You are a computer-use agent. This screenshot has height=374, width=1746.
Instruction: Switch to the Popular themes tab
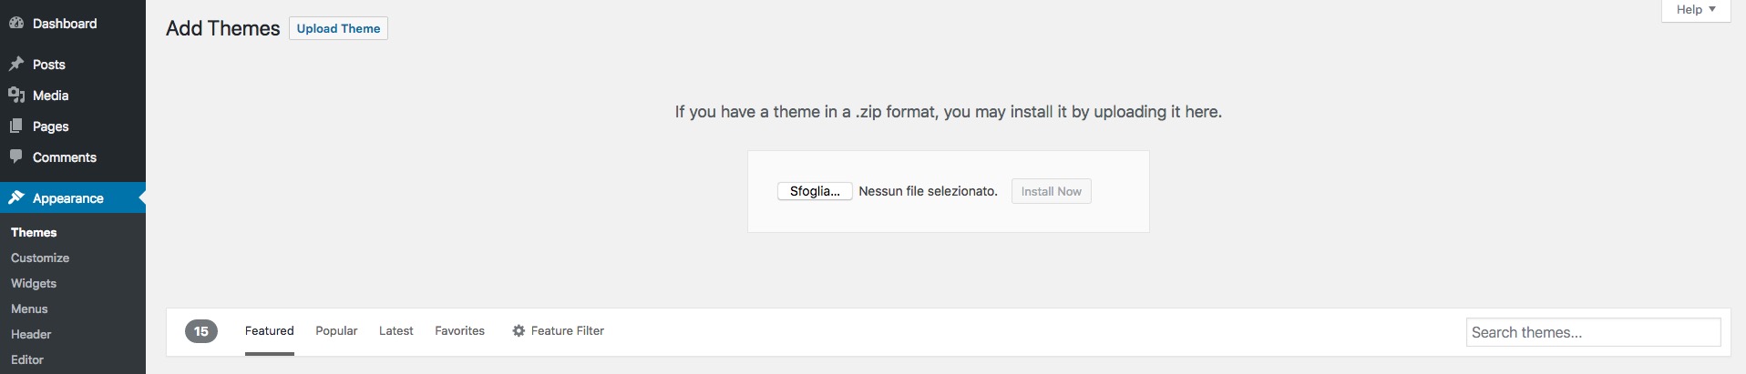tap(336, 331)
